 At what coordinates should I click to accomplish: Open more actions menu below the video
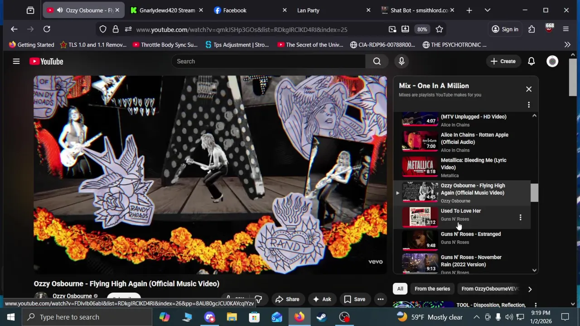(381, 299)
